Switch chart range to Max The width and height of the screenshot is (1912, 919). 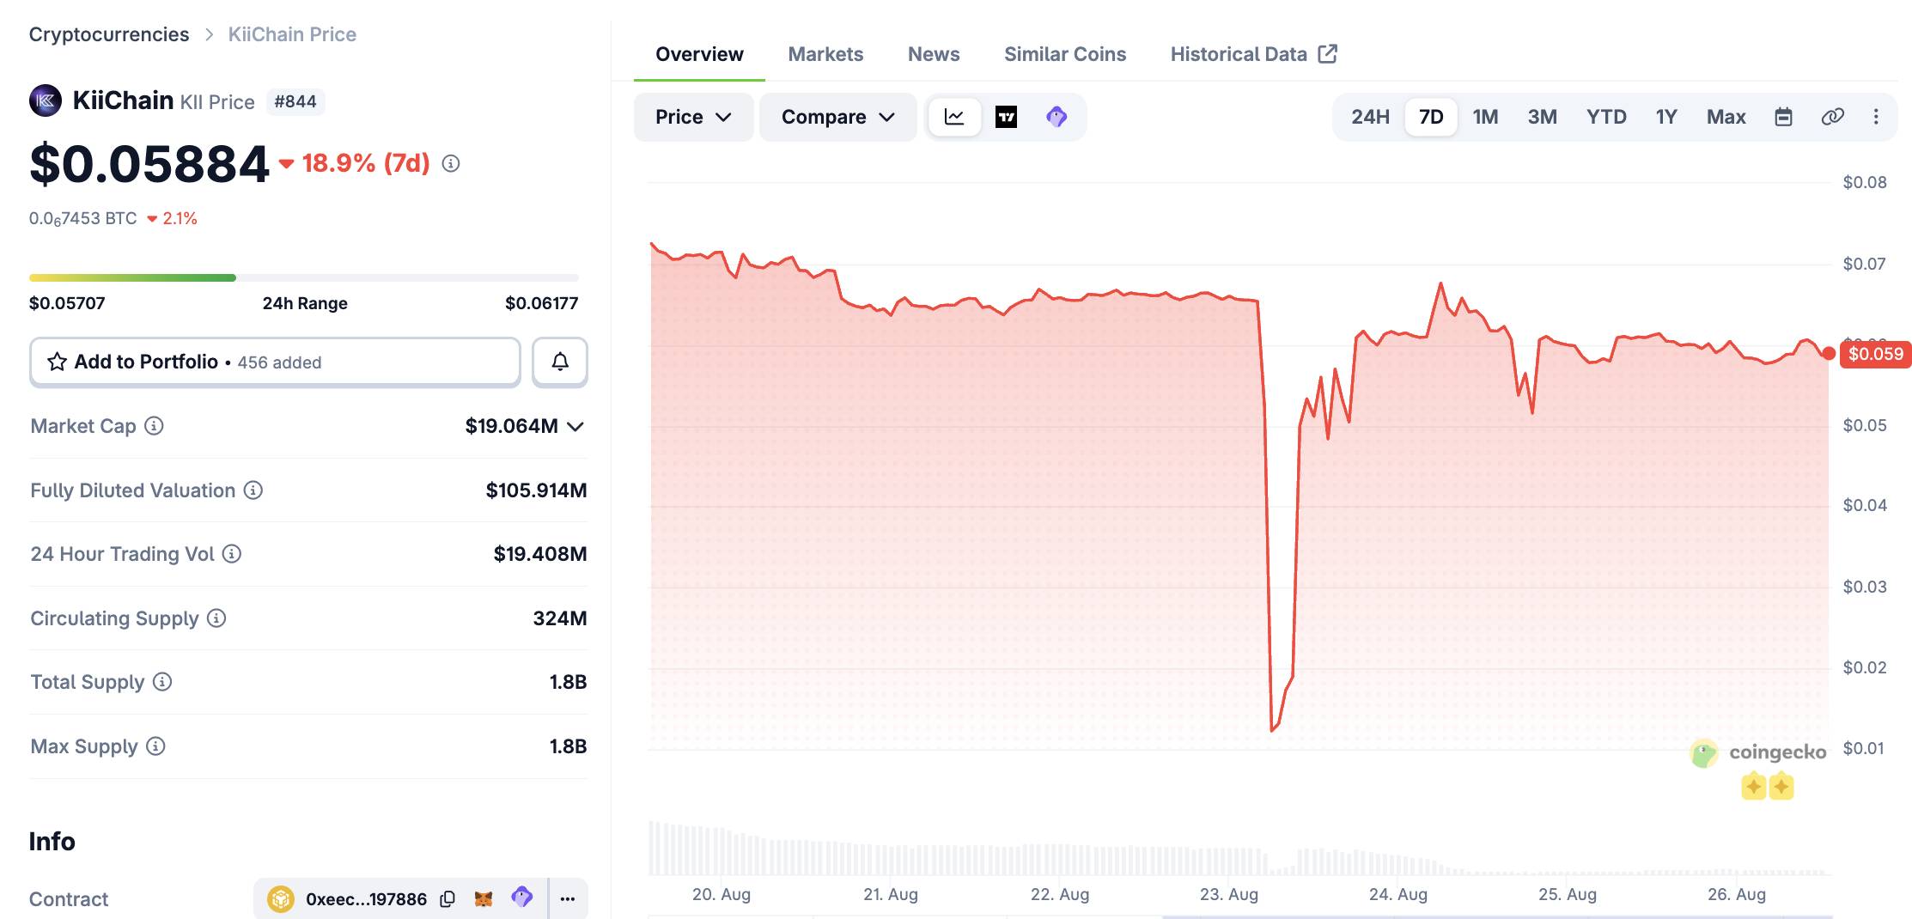point(1726,117)
